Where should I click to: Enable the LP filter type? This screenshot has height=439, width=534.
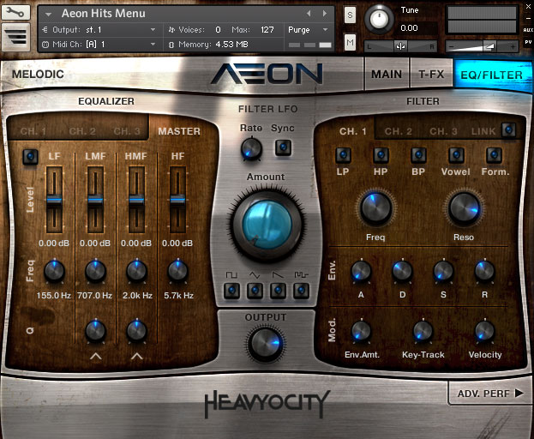pyautogui.click(x=343, y=155)
